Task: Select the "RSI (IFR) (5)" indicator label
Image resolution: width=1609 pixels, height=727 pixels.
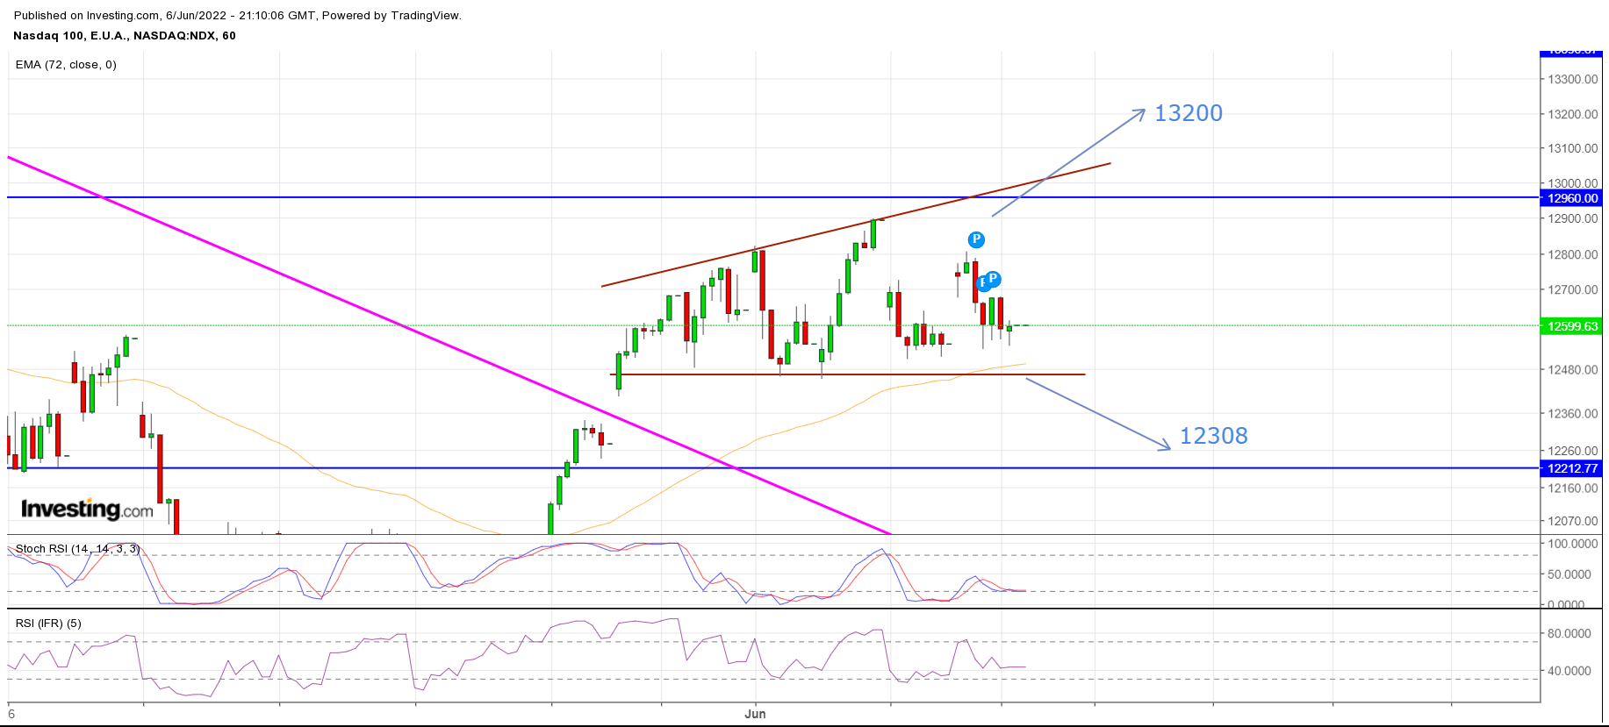Action: pyautogui.click(x=48, y=624)
